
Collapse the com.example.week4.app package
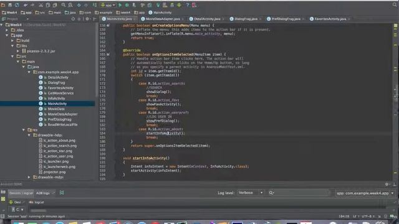29,72
